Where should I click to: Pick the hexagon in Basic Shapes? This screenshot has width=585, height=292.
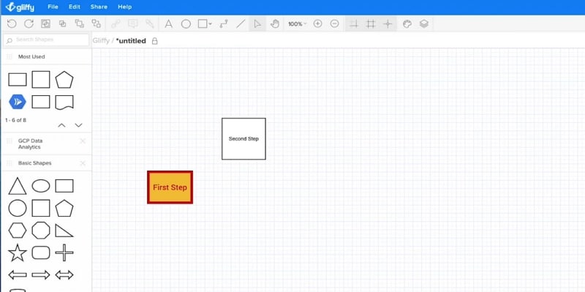coord(18,231)
